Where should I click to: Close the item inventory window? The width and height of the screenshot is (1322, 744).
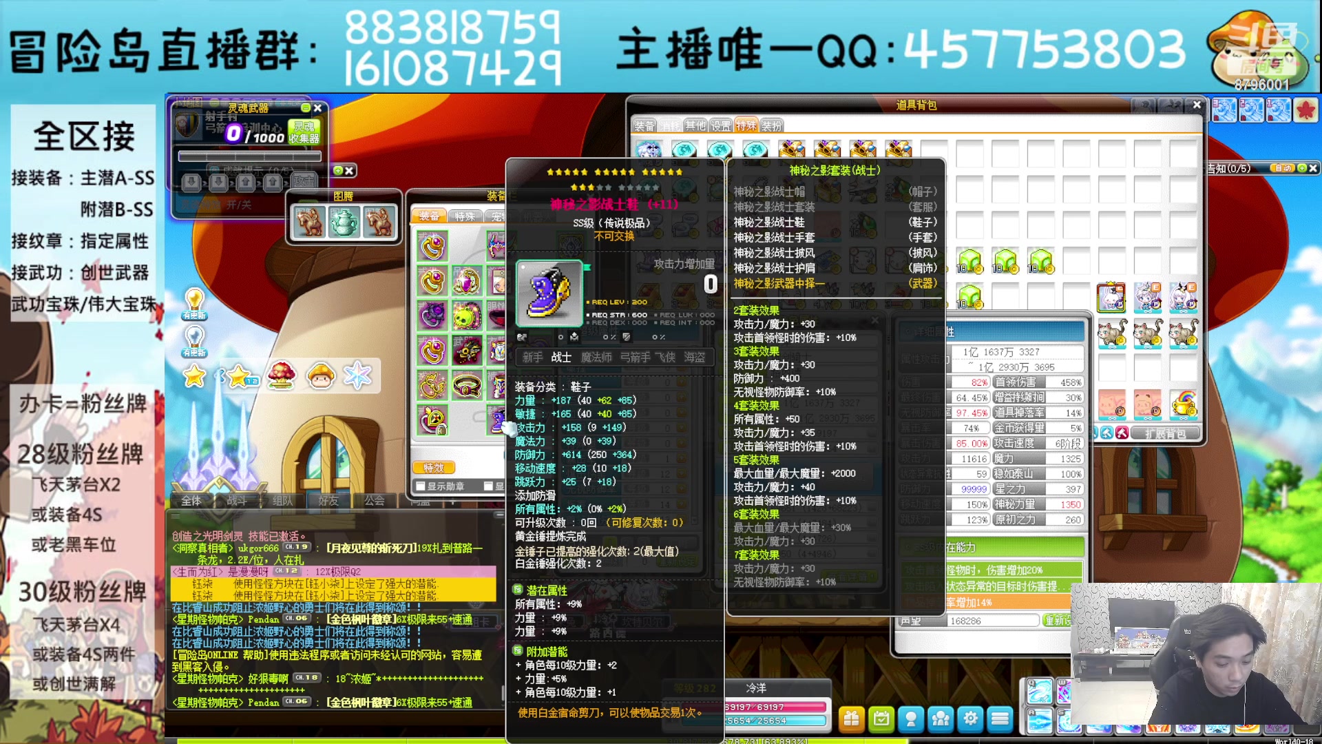[x=1197, y=105]
